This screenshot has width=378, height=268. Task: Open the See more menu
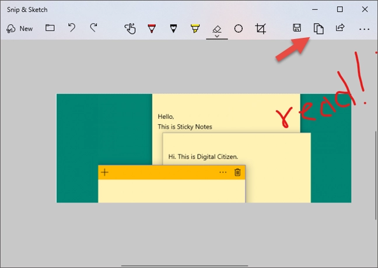[364, 29]
